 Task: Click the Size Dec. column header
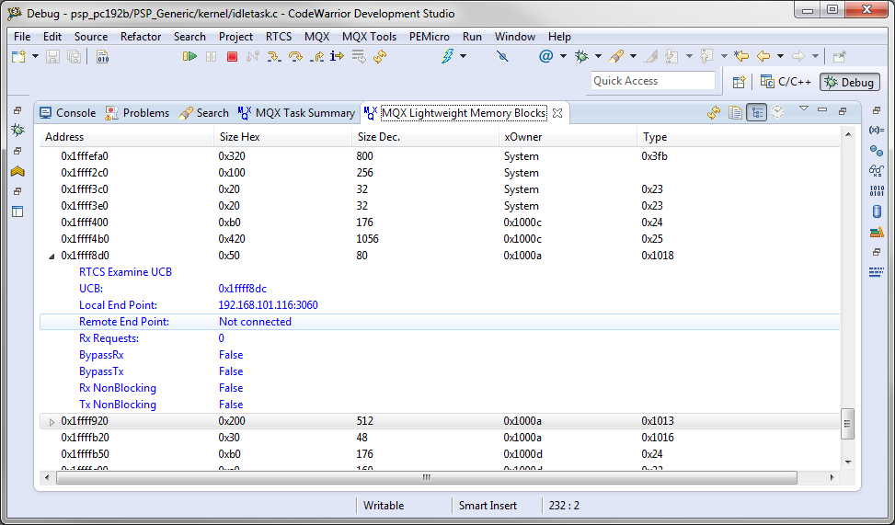coord(378,137)
